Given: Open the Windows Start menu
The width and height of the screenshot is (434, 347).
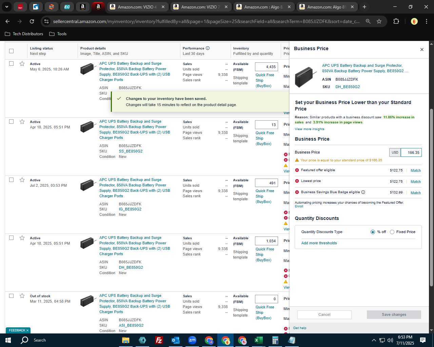Looking at the screenshot, I should click(8, 340).
